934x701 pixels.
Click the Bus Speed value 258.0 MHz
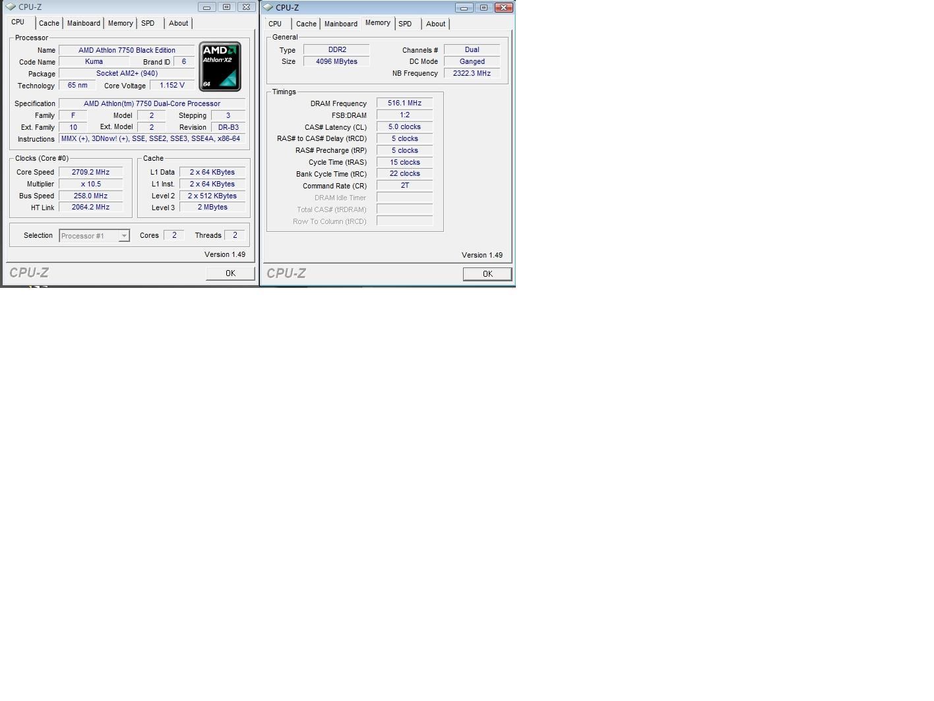tap(91, 196)
